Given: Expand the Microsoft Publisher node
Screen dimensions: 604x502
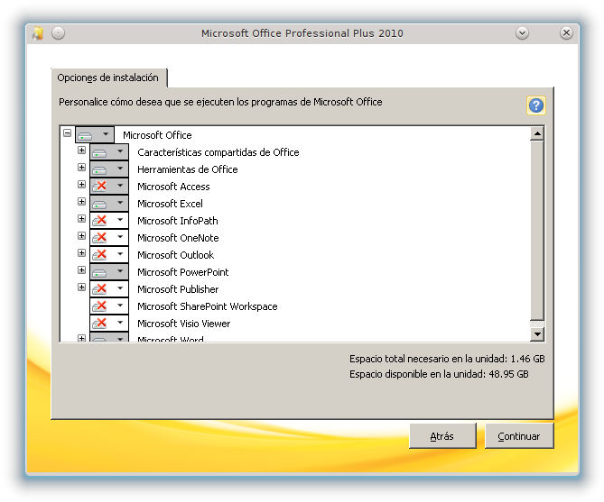Looking at the screenshot, I should click(81, 287).
